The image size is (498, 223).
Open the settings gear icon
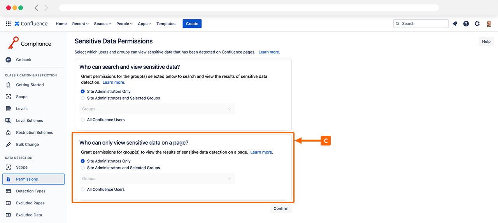coord(477,24)
